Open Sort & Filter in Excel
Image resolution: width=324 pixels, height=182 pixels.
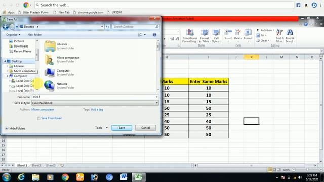click(x=280, y=36)
